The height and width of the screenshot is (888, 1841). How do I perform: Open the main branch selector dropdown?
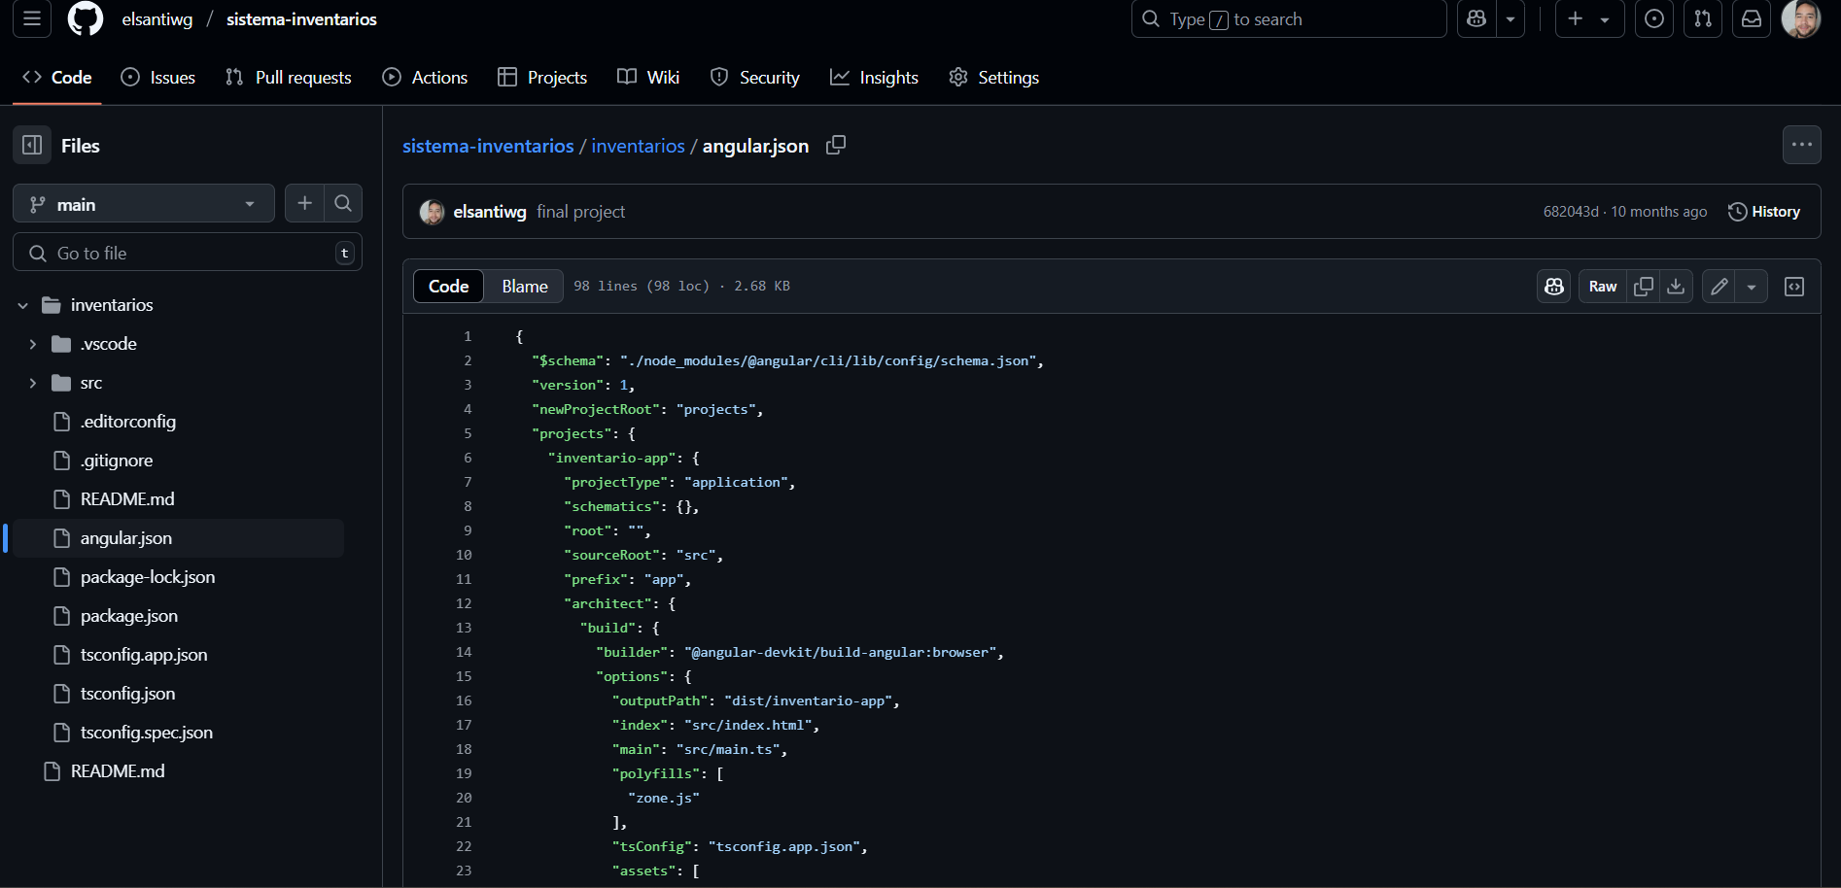click(144, 204)
